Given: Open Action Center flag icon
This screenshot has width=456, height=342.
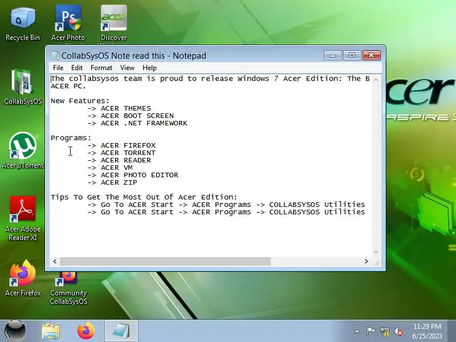Looking at the screenshot, I should pos(370,331).
